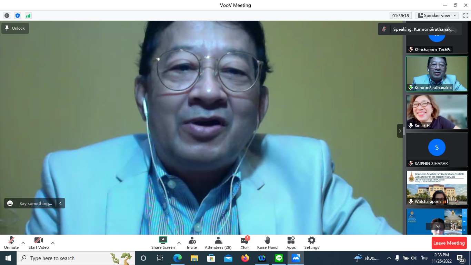
Task: Click Raise Hand
Action: coord(267,243)
